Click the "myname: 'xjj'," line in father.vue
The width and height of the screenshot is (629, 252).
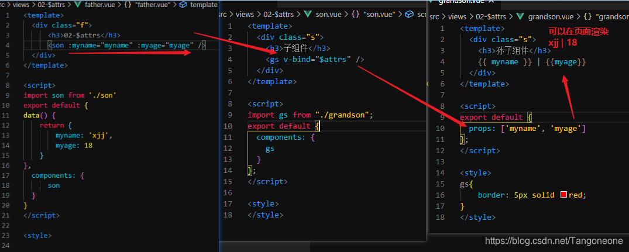84,136
